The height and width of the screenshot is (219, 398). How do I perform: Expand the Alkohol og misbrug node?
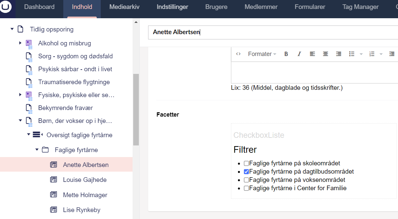pos(20,43)
